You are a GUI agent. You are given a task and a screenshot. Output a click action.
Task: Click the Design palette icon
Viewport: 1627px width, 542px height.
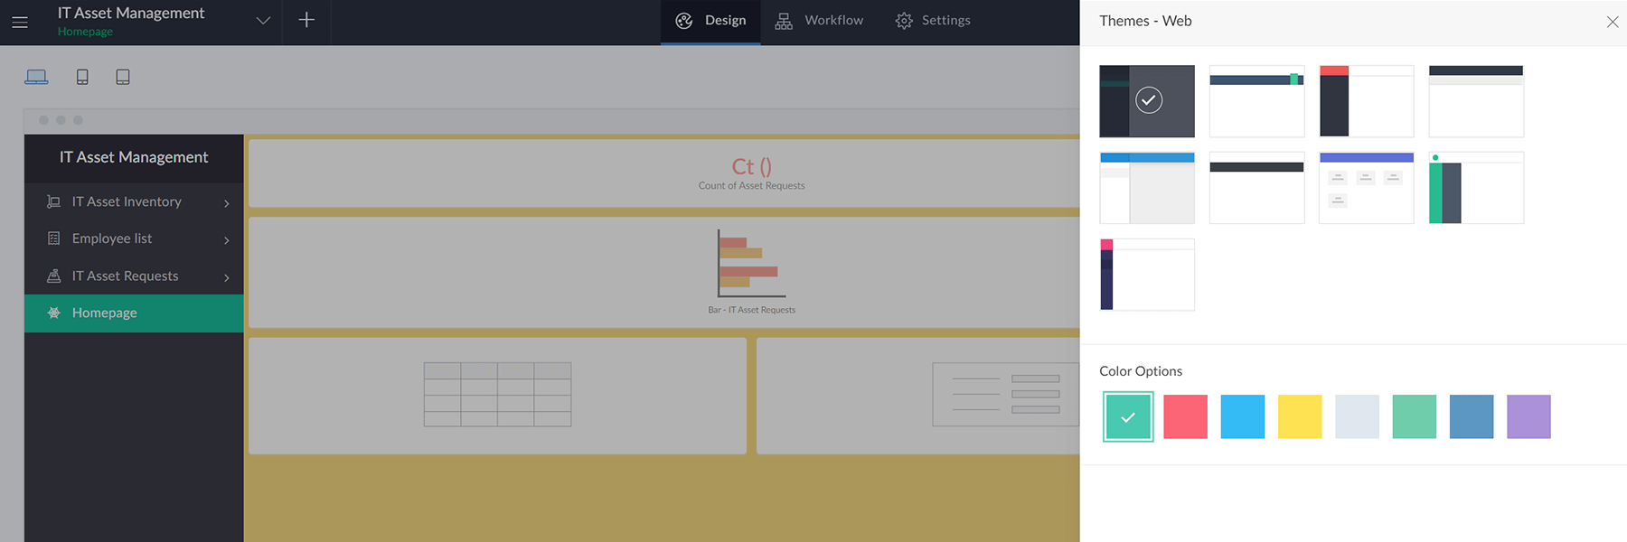point(684,21)
